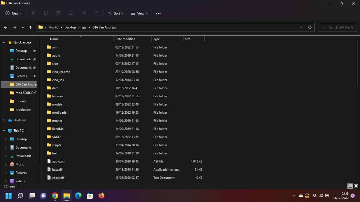Click the clock and date in taskbar
The width and height of the screenshot is (360, 202).
point(341,196)
